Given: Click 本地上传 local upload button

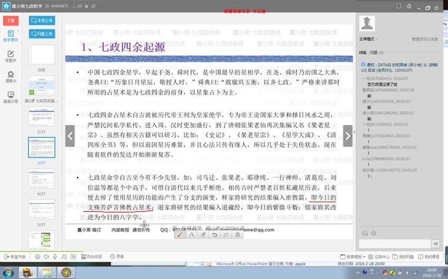Looking at the screenshot, I should [x=42, y=21].
